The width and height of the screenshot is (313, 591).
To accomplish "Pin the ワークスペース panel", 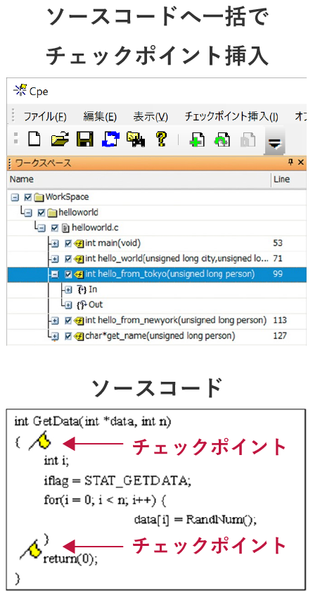I will [x=290, y=163].
